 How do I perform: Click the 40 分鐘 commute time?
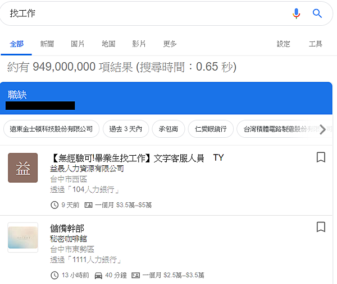click(116, 275)
